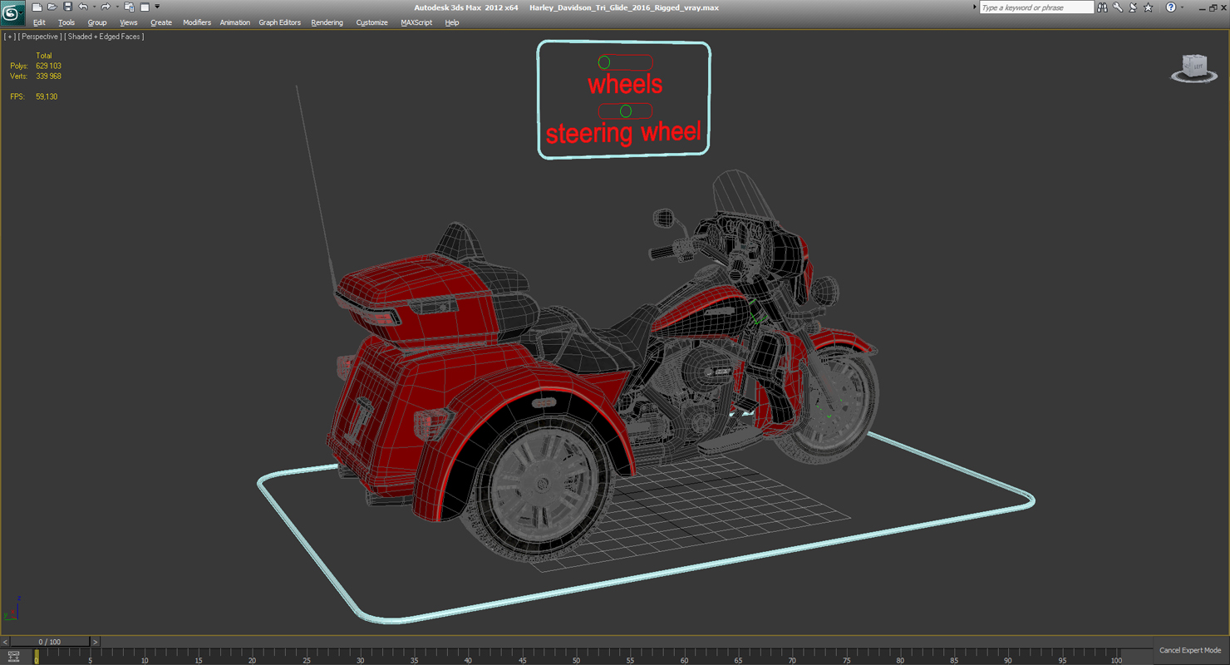Open the Animation menu

(x=235, y=22)
